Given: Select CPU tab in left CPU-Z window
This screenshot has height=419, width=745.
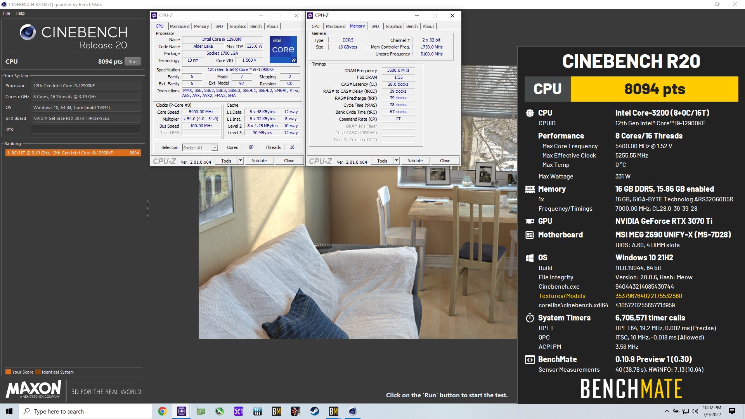Looking at the screenshot, I should 159,26.
